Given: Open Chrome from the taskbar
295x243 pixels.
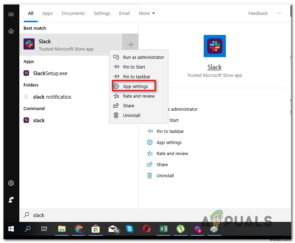Looking at the screenshot, I should click(x=79, y=229).
